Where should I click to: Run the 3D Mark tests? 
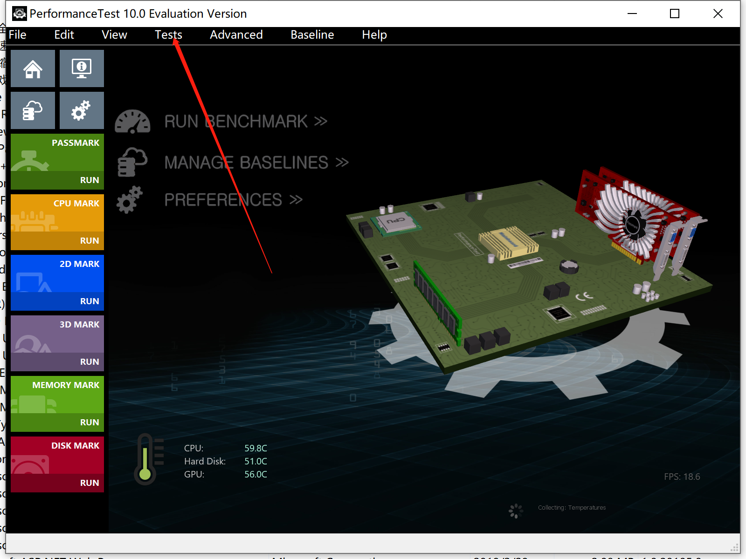[57, 362]
